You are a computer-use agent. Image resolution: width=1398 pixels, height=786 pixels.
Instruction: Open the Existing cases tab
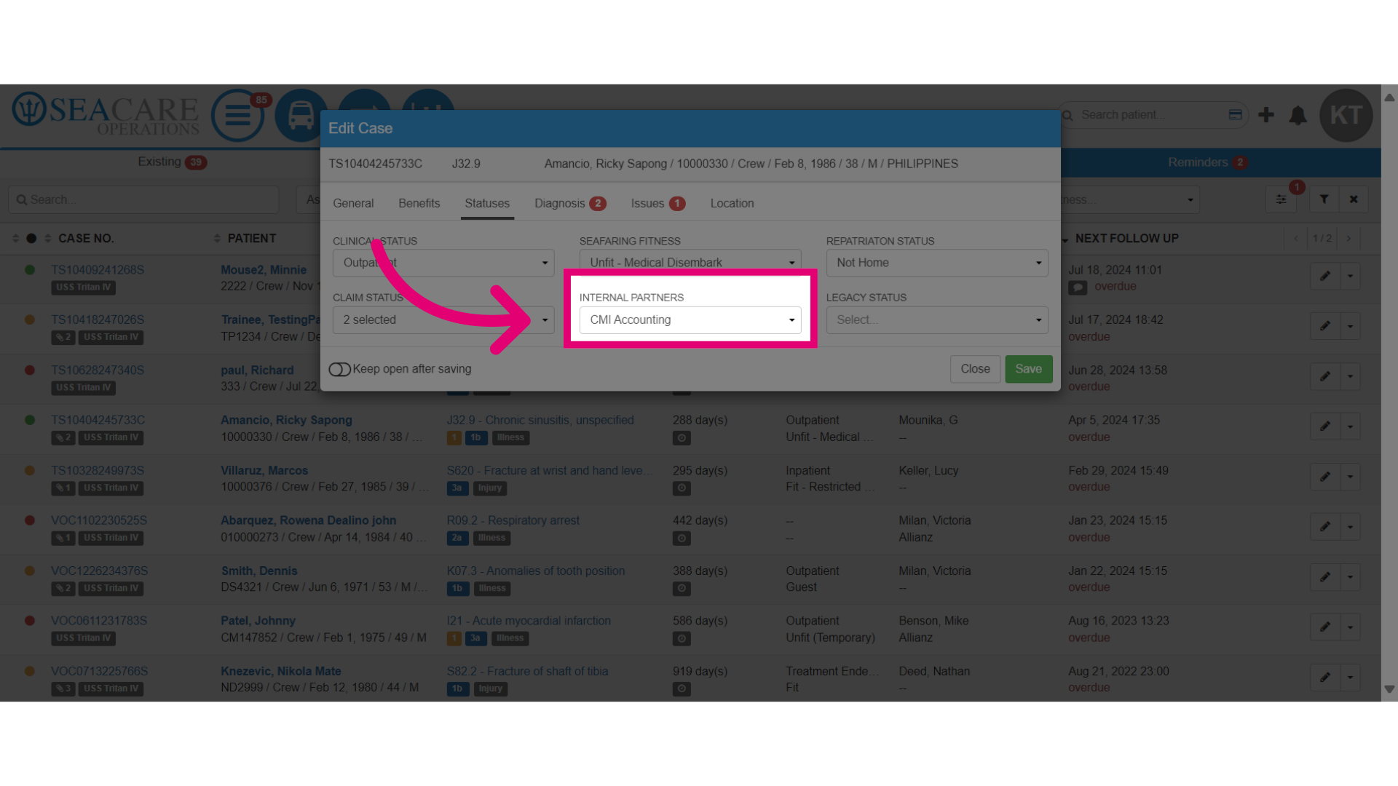click(172, 162)
